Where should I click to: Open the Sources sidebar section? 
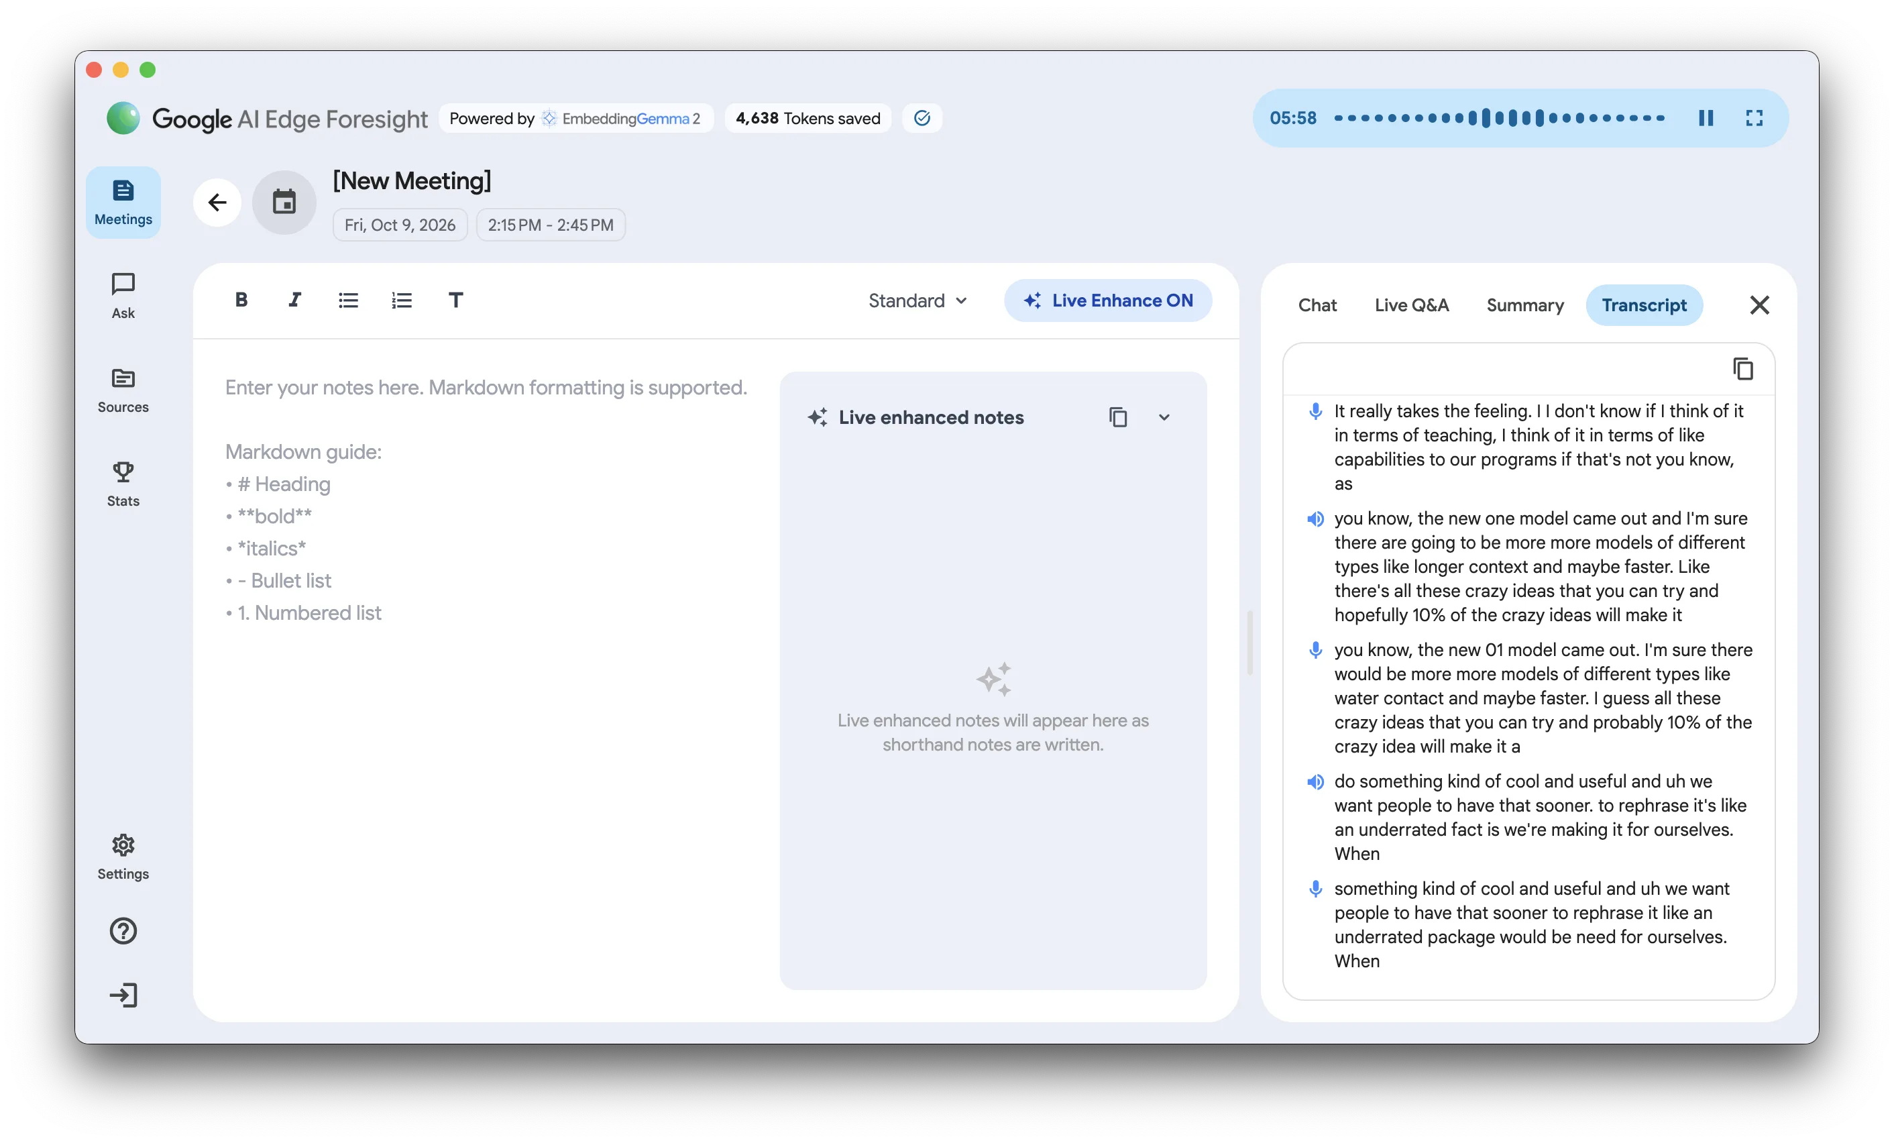pos(123,390)
